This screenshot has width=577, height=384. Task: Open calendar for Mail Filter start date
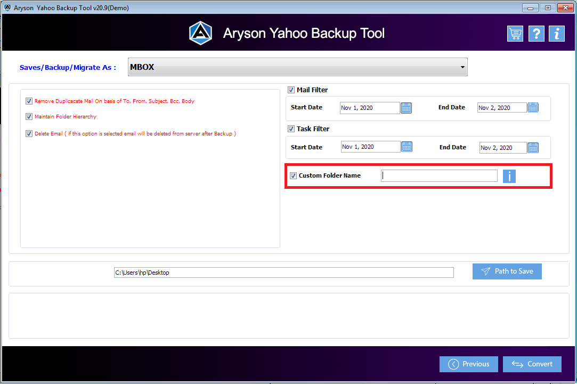(406, 108)
